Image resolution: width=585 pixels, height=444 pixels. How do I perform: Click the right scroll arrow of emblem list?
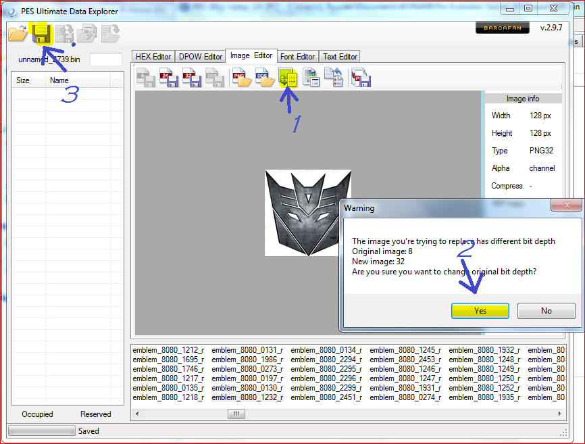click(559, 414)
